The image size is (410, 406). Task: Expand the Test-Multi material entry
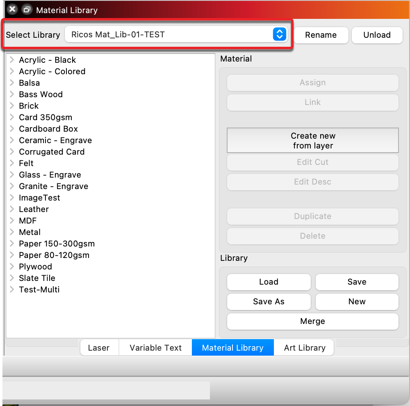(x=11, y=290)
